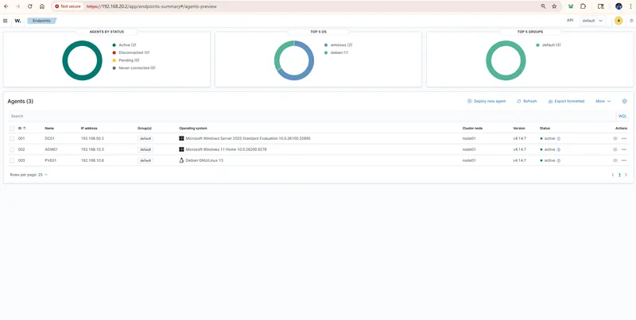Sort the table by ID column
Image resolution: width=636 pixels, height=320 pixels.
pos(22,129)
